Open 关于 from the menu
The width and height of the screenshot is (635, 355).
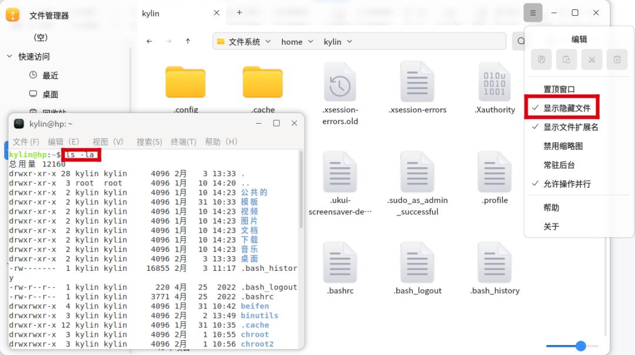click(553, 225)
